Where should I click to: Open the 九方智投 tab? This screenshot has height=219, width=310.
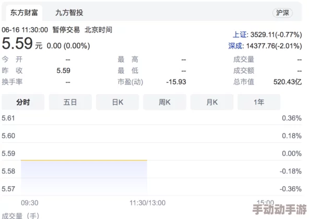(x=69, y=13)
